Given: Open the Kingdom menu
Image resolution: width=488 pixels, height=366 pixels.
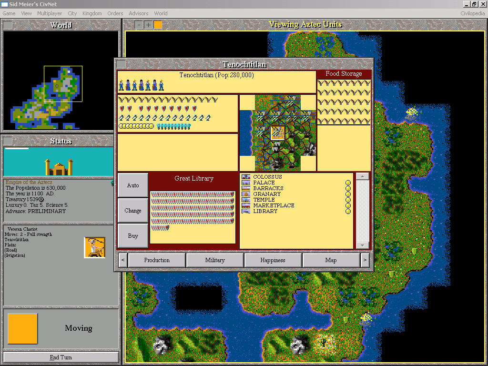Looking at the screenshot, I should pyautogui.click(x=92, y=13).
